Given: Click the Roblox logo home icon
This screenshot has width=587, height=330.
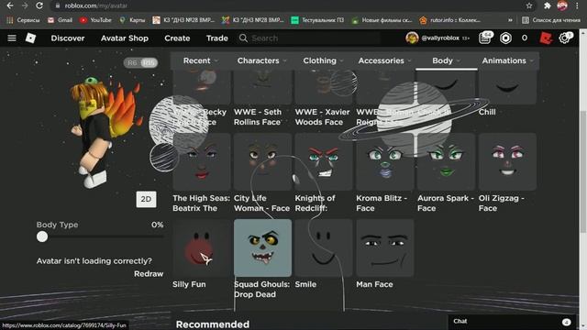Looking at the screenshot, I should [30, 38].
